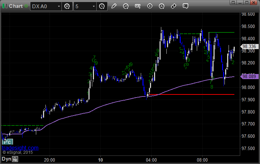The height and width of the screenshot is (164, 260).
Task: Click the window options button left of minimize
Action: pyautogui.click(x=233, y=2)
